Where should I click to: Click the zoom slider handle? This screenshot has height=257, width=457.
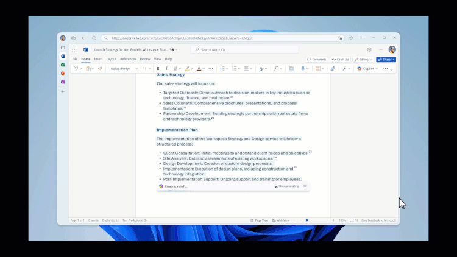(306, 220)
